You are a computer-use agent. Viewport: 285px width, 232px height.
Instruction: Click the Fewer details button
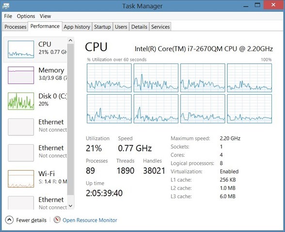[x=26, y=220]
